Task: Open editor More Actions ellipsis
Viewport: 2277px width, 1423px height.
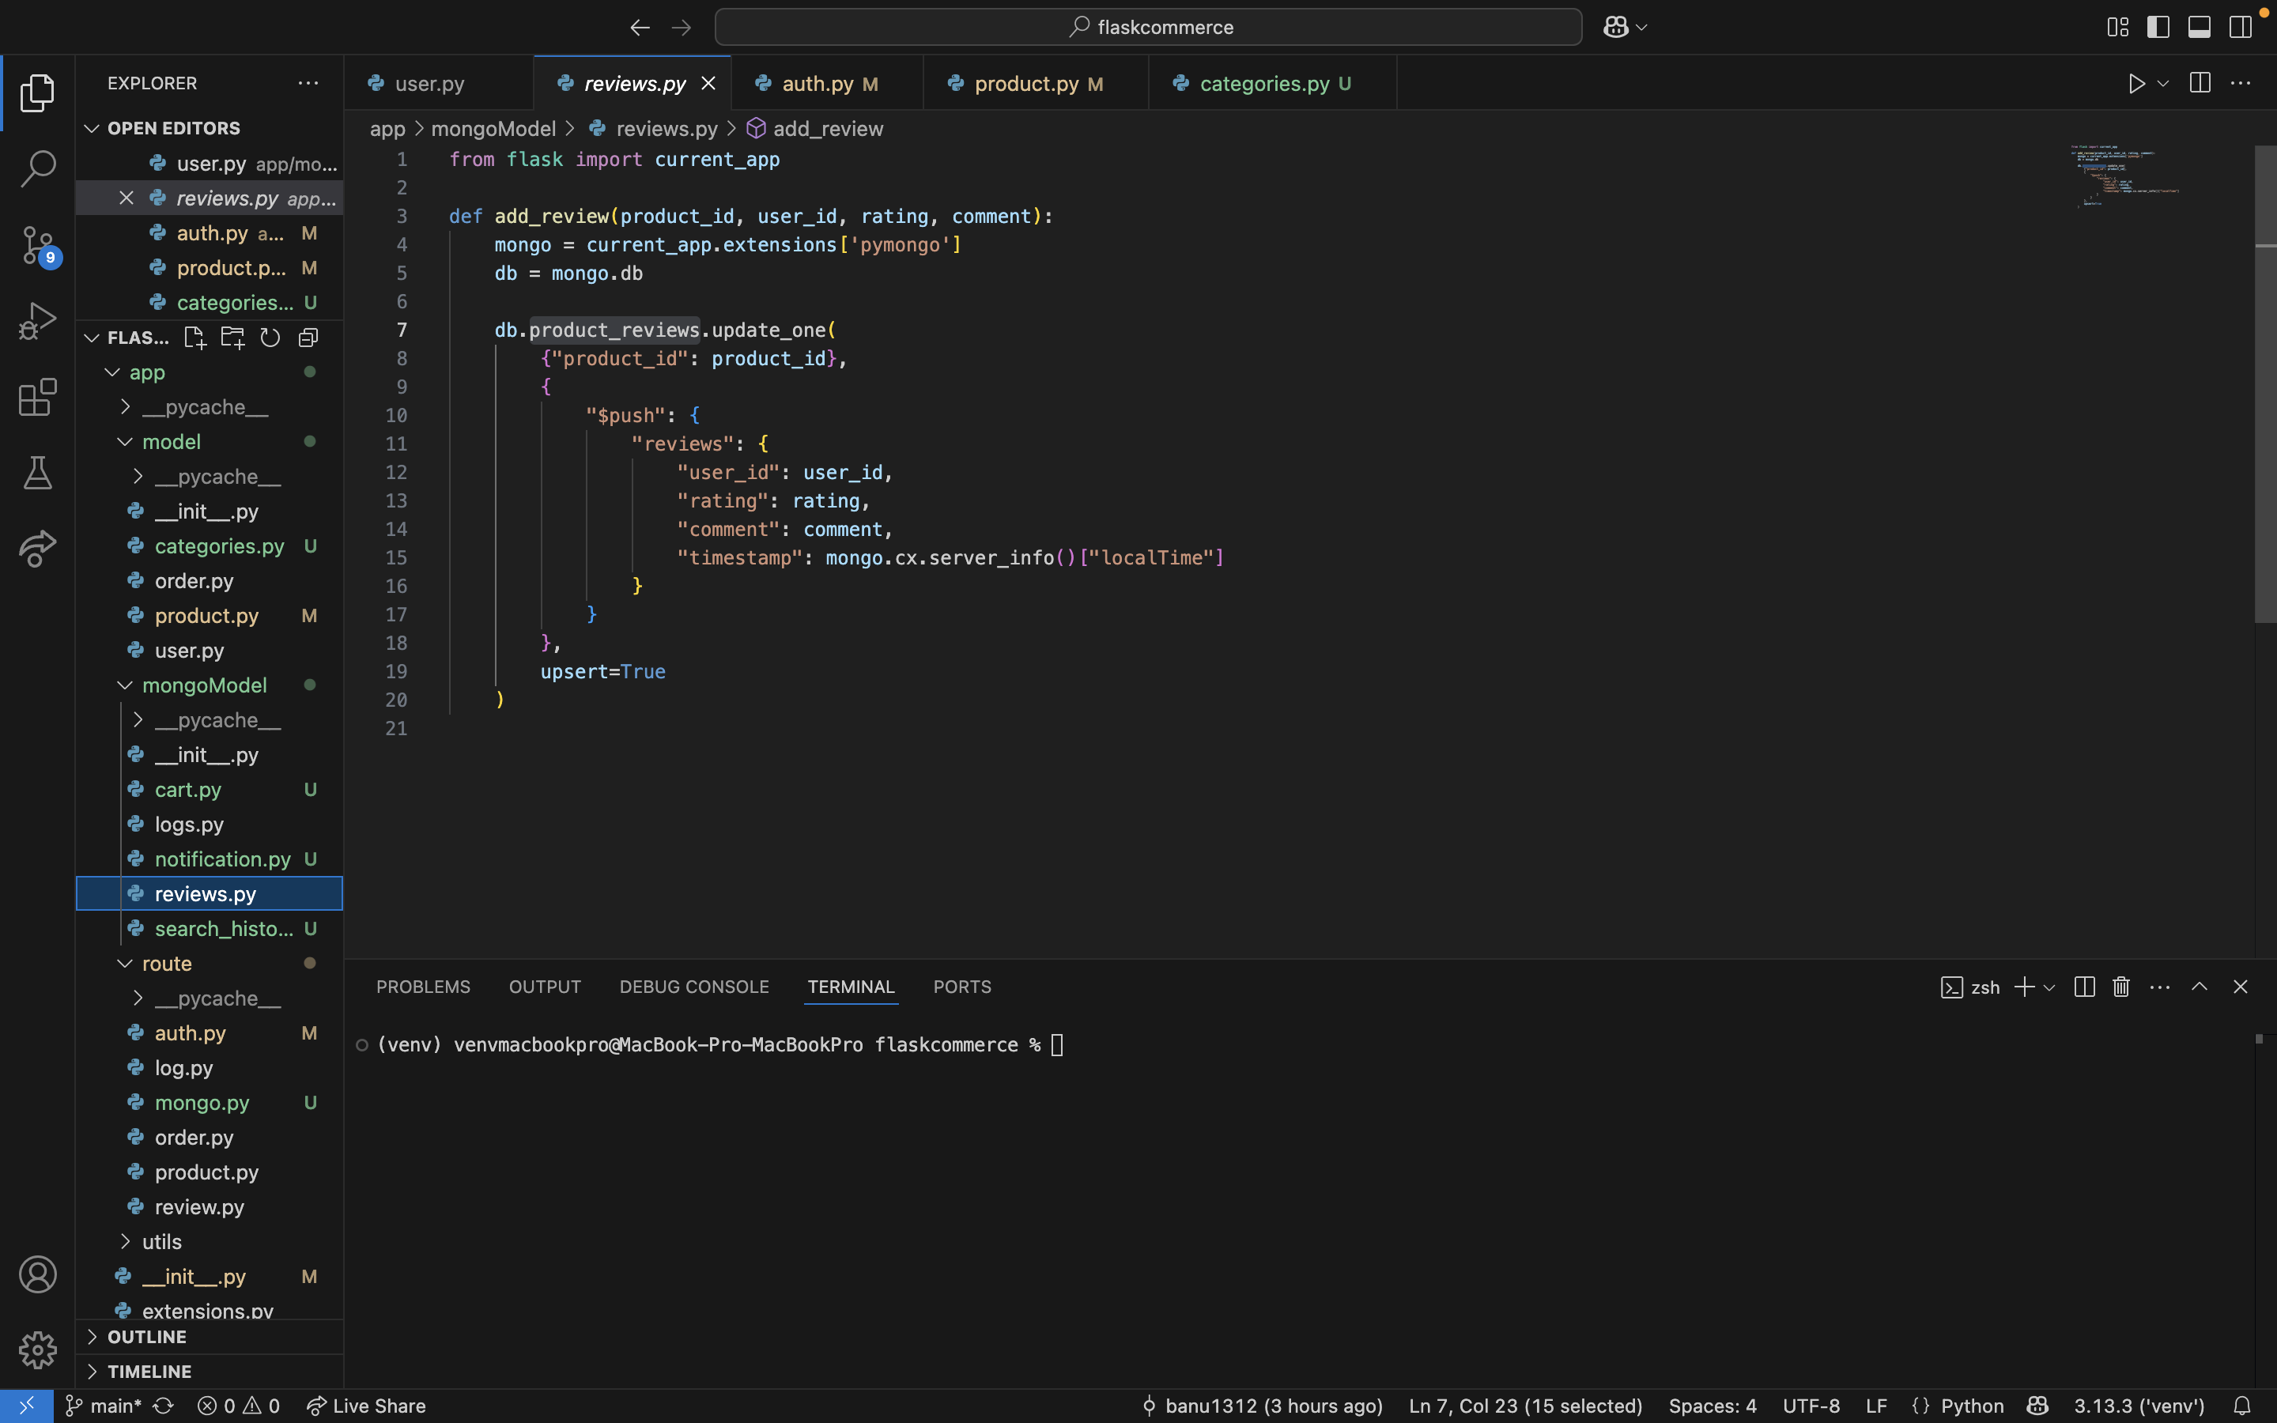Action: (2241, 84)
